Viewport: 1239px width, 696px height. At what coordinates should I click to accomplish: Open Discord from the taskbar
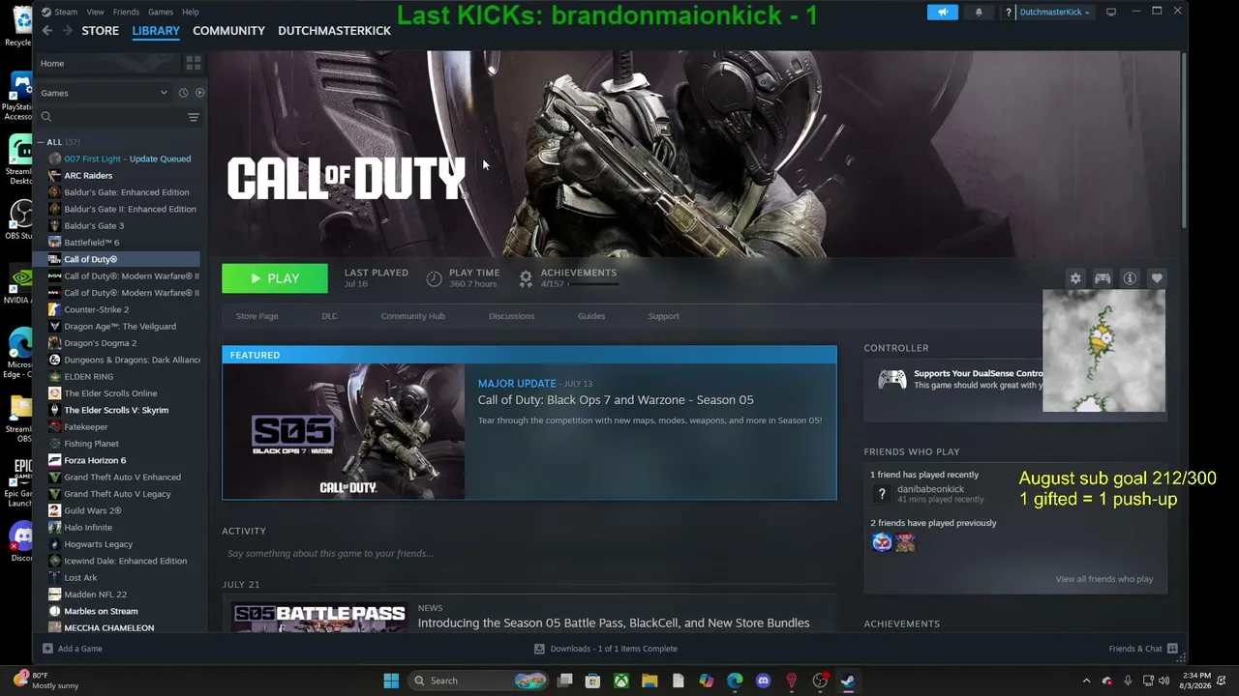[763, 681]
